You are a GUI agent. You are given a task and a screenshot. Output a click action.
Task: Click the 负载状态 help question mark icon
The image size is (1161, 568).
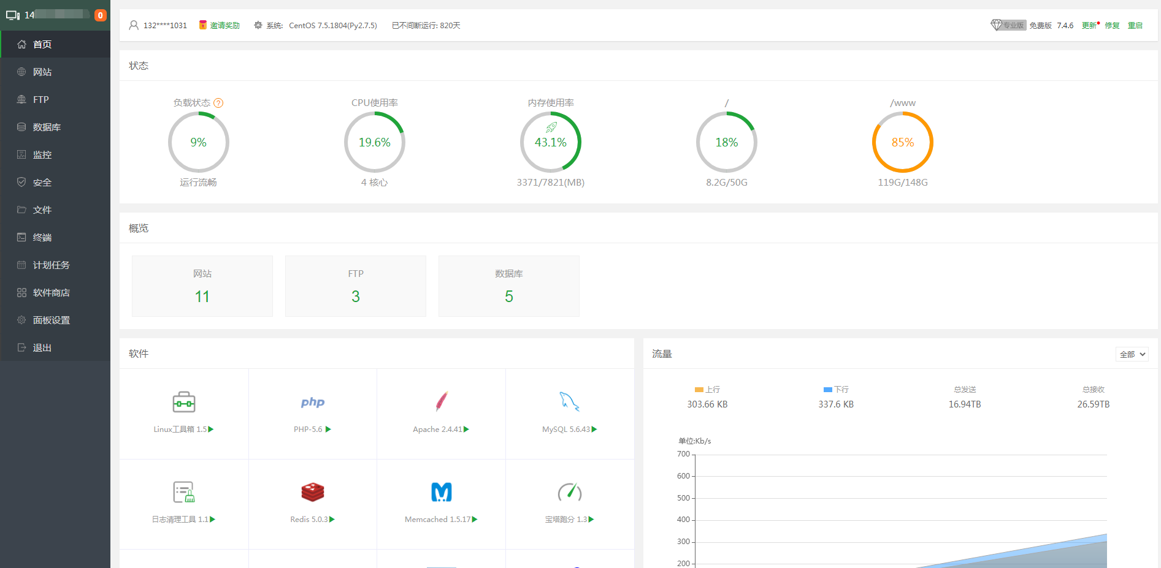218,103
